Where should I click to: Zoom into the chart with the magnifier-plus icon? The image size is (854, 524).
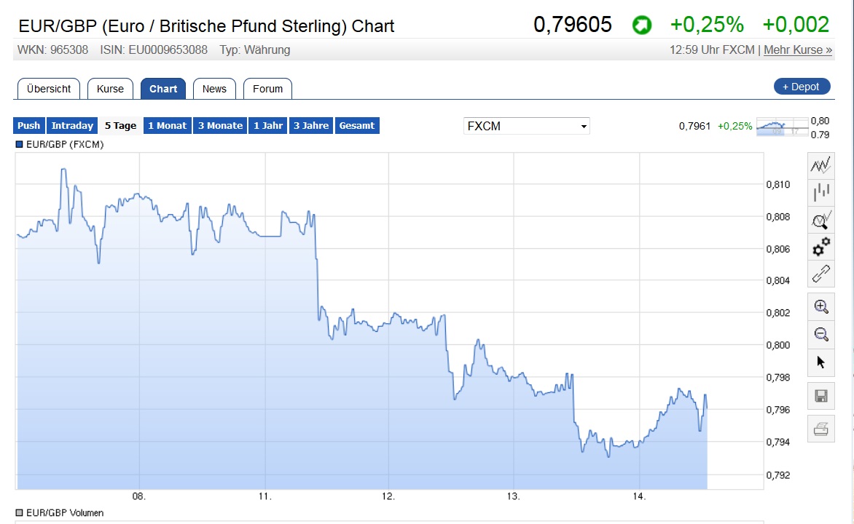click(x=820, y=306)
